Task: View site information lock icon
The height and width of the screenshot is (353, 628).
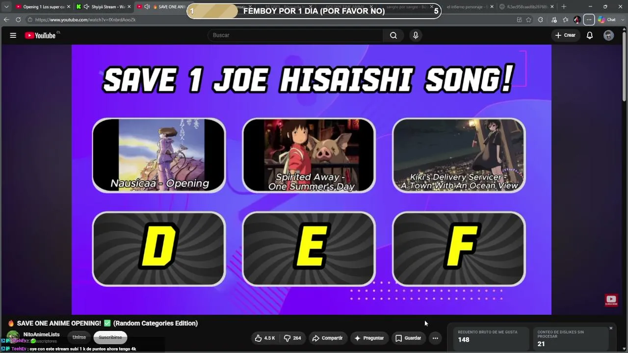Action: (x=30, y=20)
